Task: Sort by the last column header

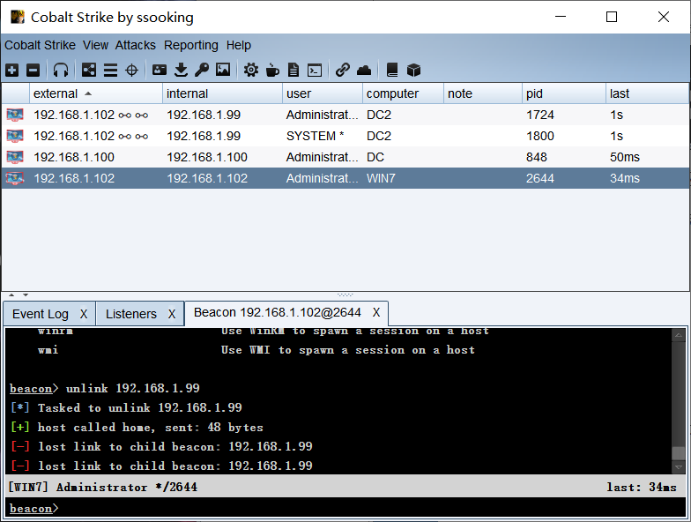Action: click(x=647, y=93)
